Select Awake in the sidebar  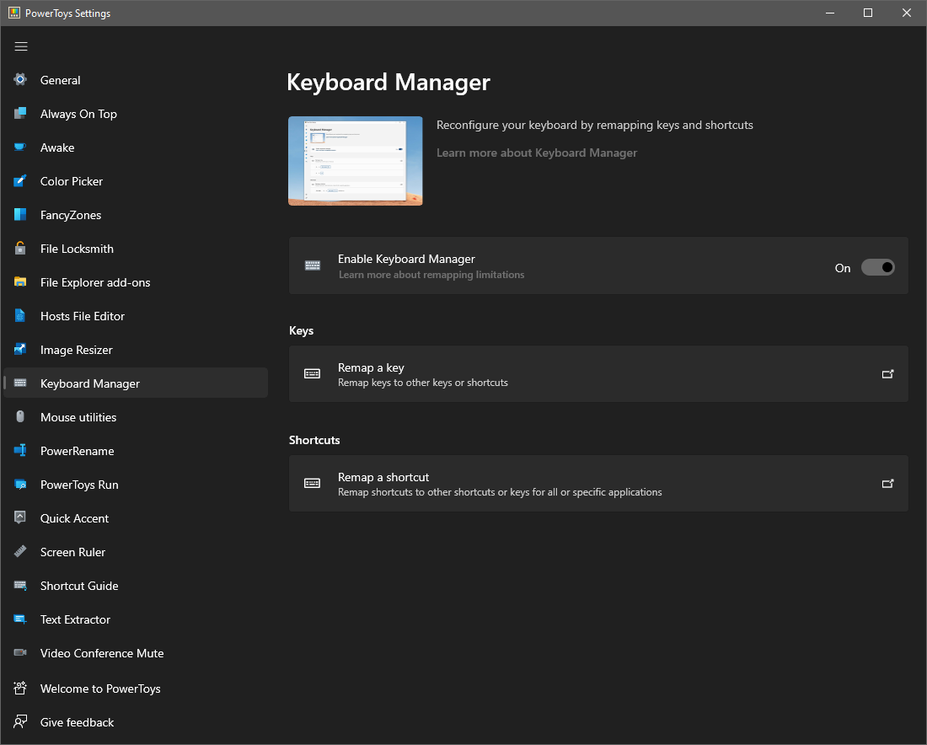click(x=136, y=147)
